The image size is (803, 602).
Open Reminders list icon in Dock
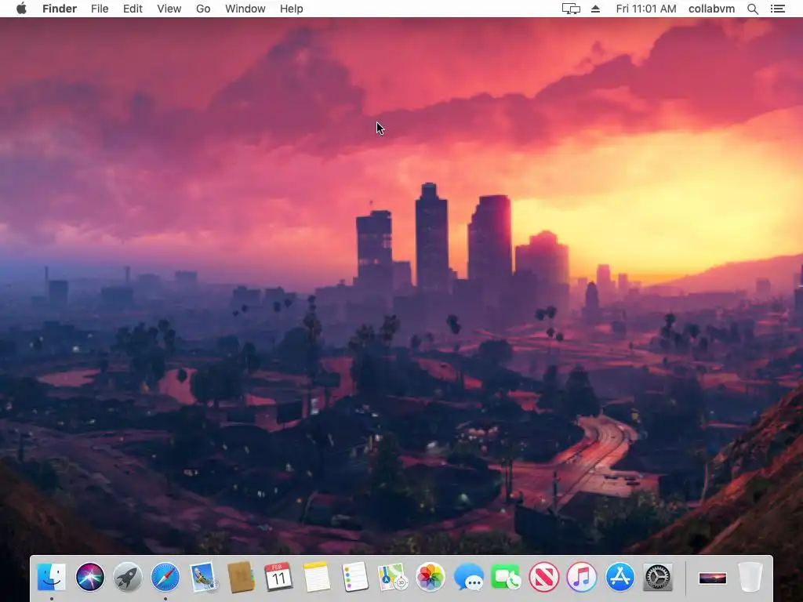(x=354, y=577)
